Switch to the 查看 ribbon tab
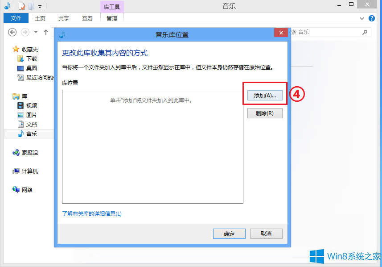The height and width of the screenshot is (267, 382). 87,18
